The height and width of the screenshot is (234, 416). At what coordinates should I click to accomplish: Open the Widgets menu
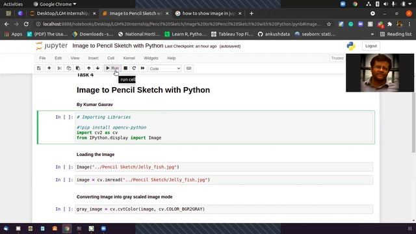(151, 58)
